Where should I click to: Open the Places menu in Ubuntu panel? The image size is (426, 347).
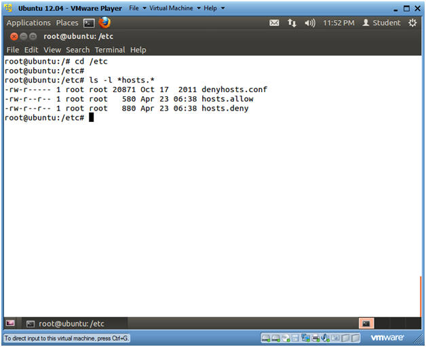point(67,23)
